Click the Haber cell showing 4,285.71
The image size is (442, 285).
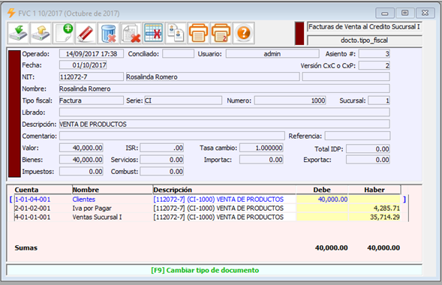pos(374,208)
